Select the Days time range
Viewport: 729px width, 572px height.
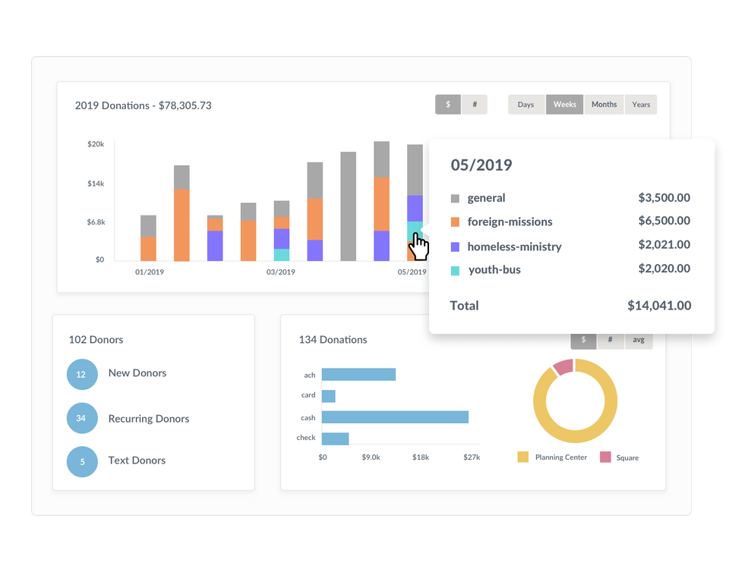point(525,105)
